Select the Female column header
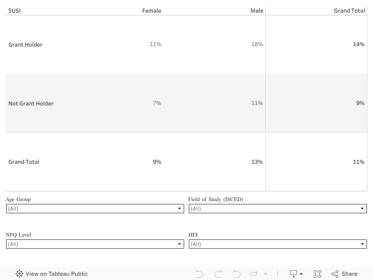This screenshot has width=373, height=280. click(x=152, y=11)
